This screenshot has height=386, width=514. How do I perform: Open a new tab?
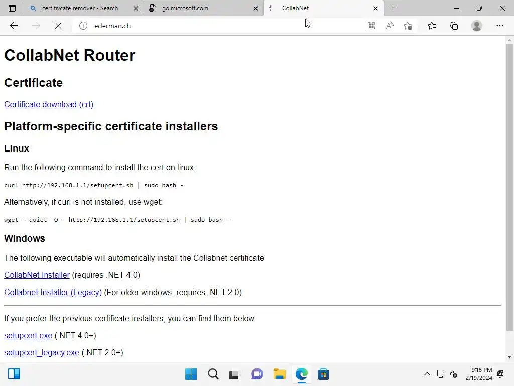393,8
